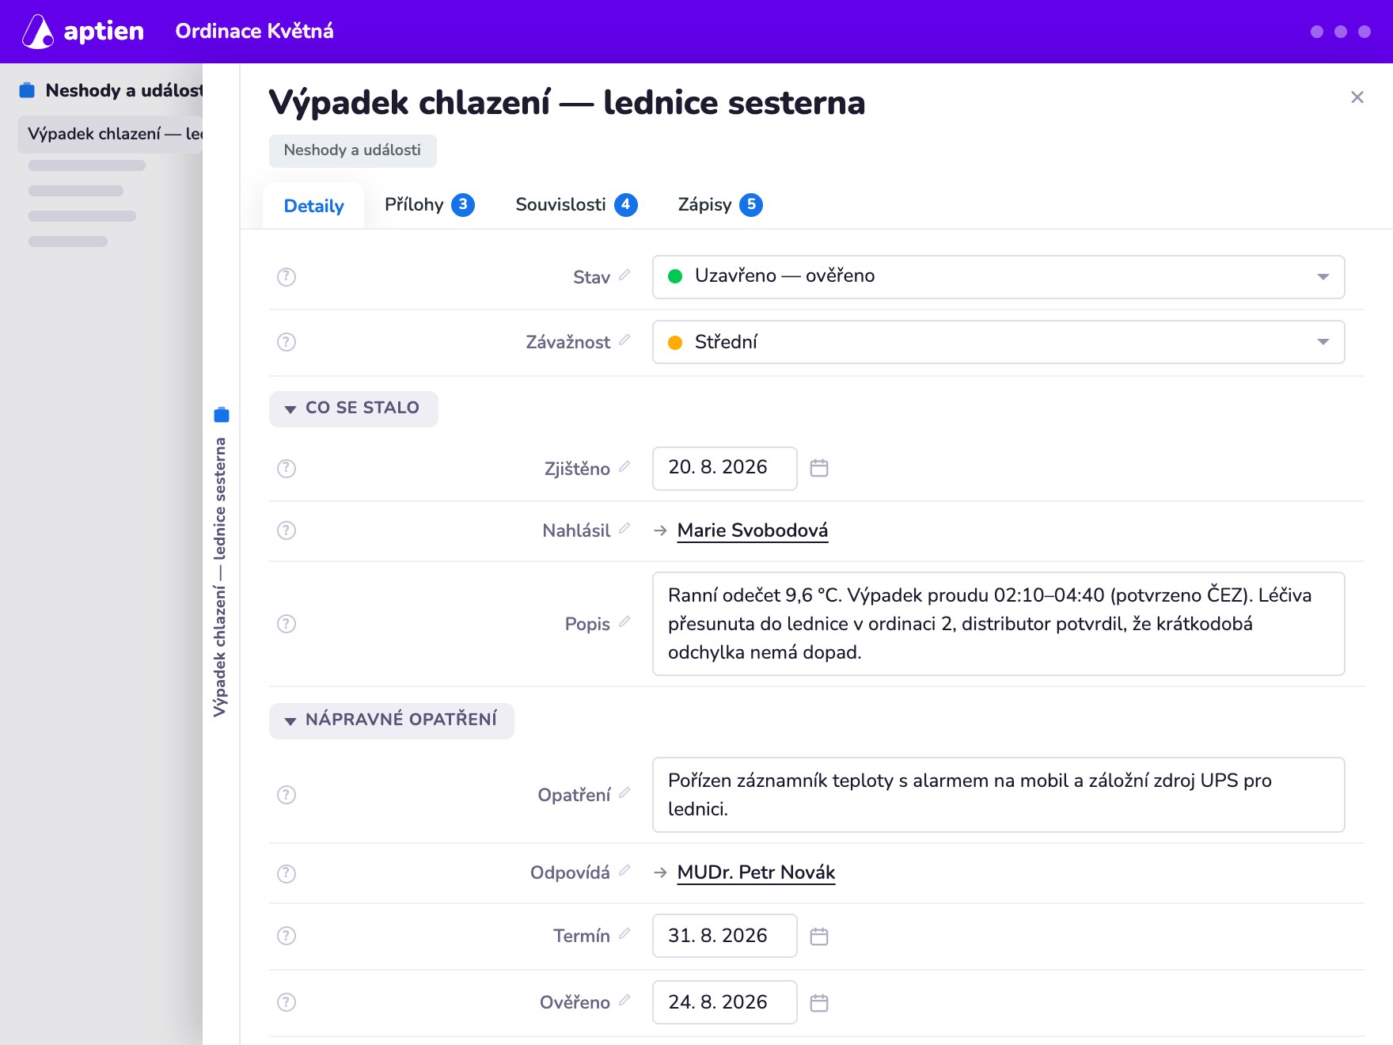Collapse the CO SE STALO section
The image size is (1393, 1045).
pos(353,408)
